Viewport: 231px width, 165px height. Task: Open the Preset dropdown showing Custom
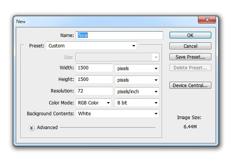coord(92,45)
